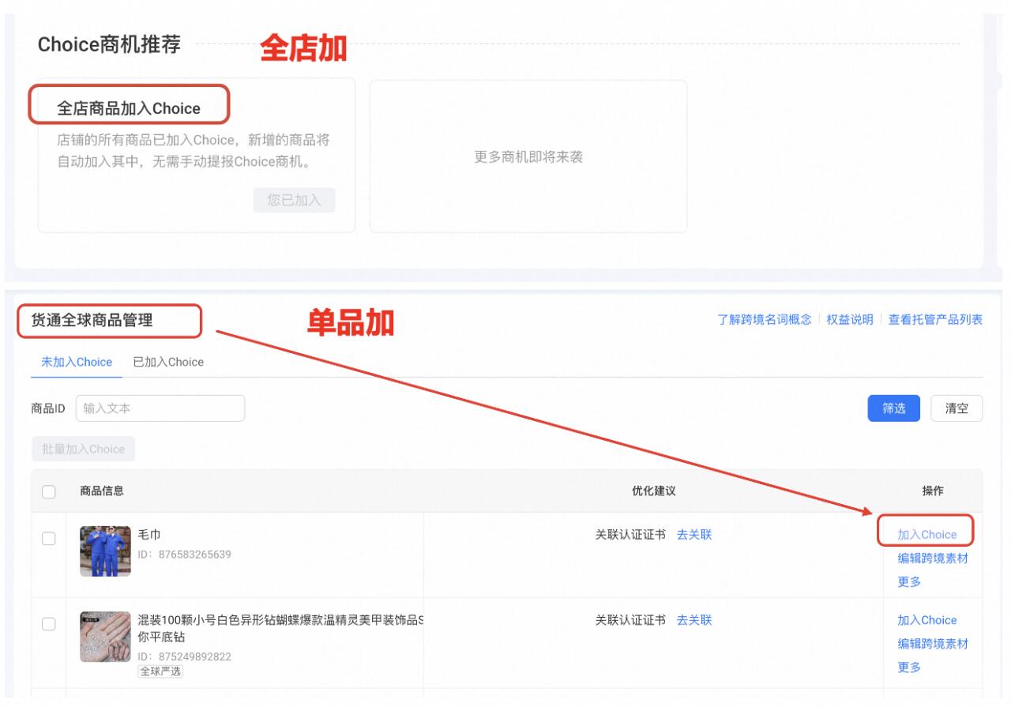Click 编辑跨境素材 for the 毛巾 product
The width and height of the screenshot is (1011, 707).
(x=933, y=558)
